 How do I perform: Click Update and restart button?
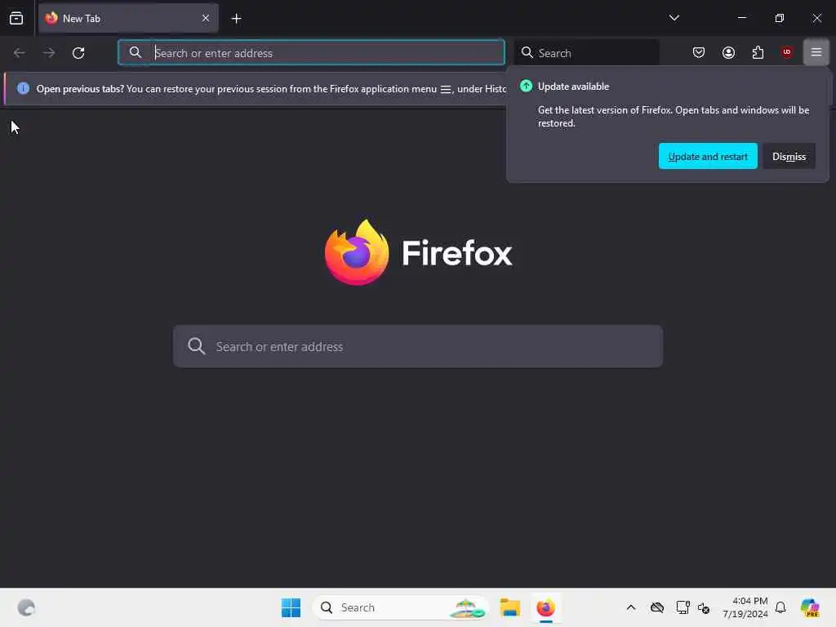point(708,156)
